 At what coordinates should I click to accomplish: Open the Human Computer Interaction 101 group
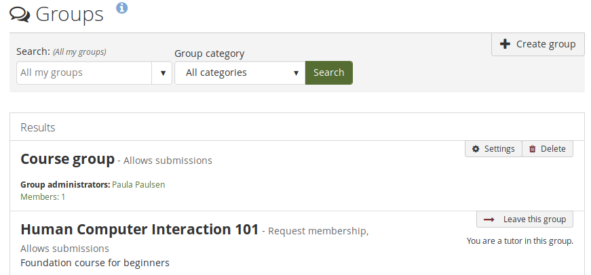click(139, 230)
